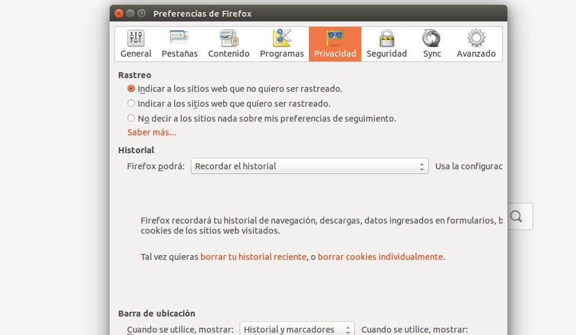This screenshot has height=335, width=576.
Task: Close the Preferencias de Firefox window
Action: (119, 13)
